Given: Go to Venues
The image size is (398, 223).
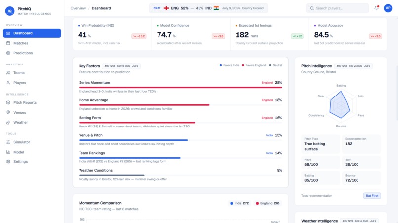Looking at the screenshot, I should click(x=32, y=112).
